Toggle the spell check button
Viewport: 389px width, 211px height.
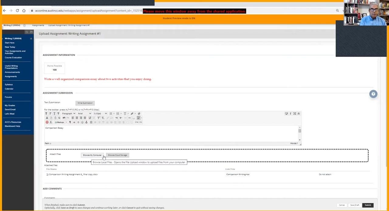tap(138, 118)
